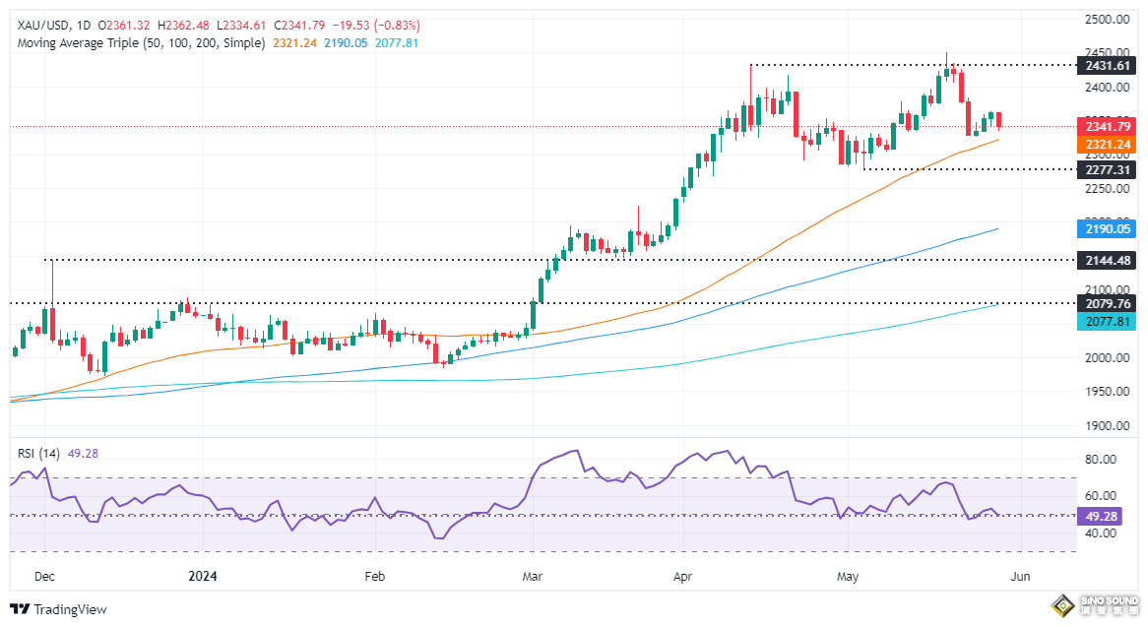This screenshot has width=1148, height=627.
Task: Click the 2144.48 horizontal level label
Action: pyautogui.click(x=1109, y=261)
